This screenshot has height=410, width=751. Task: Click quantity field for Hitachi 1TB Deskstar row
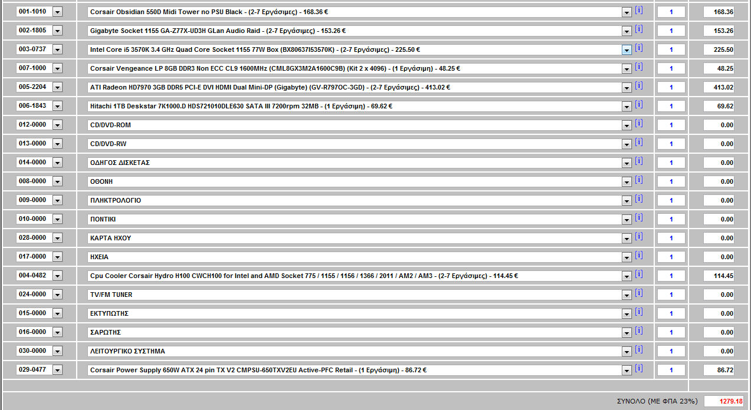[x=671, y=106]
